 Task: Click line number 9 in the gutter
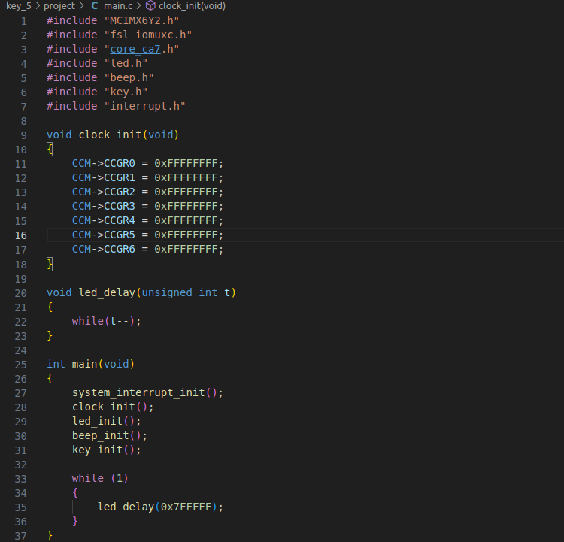[x=24, y=135]
